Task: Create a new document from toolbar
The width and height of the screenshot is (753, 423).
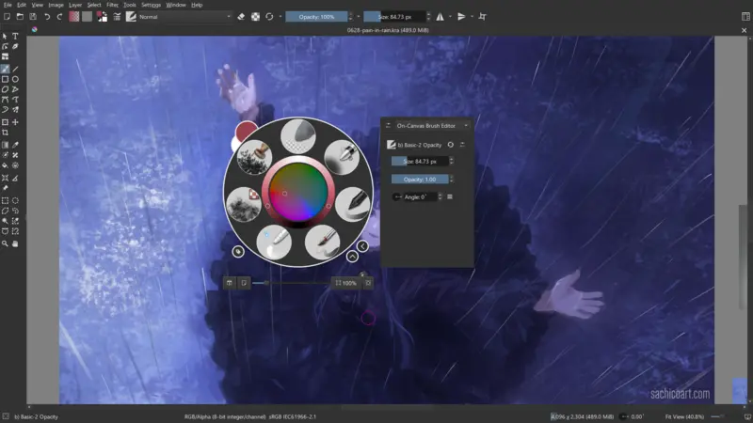Action: pos(7,17)
